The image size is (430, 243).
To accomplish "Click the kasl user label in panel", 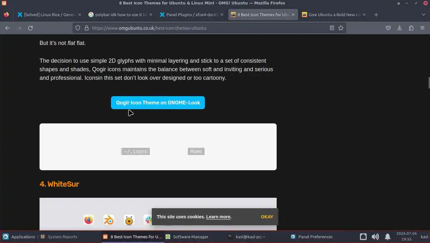I will click(424, 237).
